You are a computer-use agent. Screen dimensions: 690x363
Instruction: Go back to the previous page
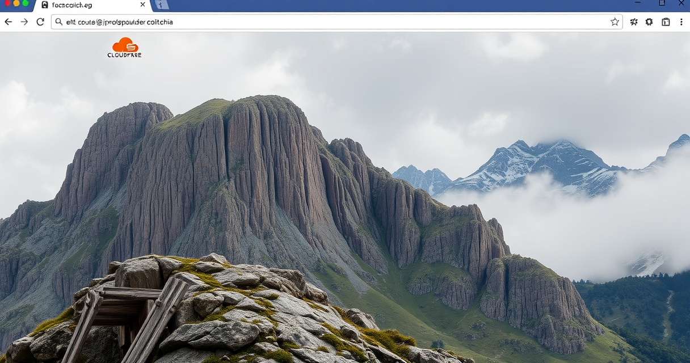pos(8,22)
